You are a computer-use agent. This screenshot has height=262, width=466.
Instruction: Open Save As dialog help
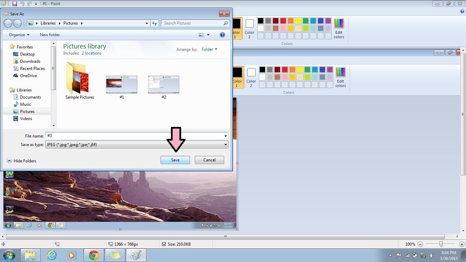(222, 35)
